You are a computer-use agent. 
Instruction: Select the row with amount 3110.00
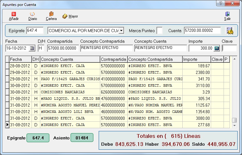(117, 85)
